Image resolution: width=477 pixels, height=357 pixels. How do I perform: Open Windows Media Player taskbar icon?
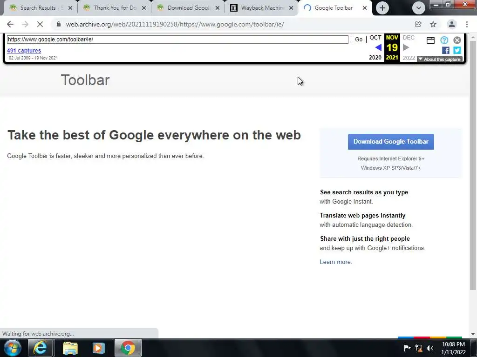click(x=98, y=348)
